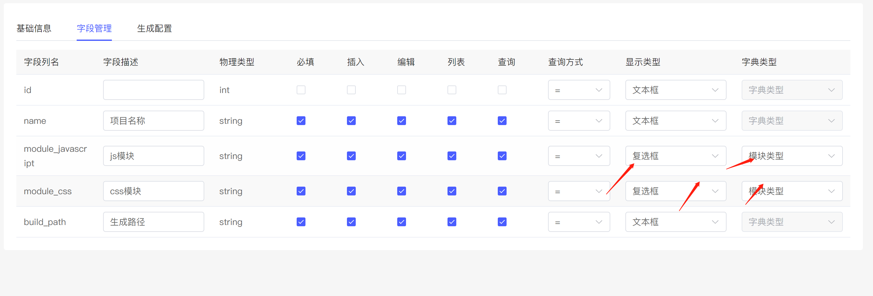Open 查询方式 dropdown for id row
This screenshot has height=296, width=873.
coord(579,90)
